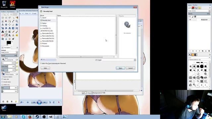Viewport: 212px width, 119px height.
Task: Click rotate clockwise in Photo Viewer
Action: pyautogui.click(x=54, y=102)
